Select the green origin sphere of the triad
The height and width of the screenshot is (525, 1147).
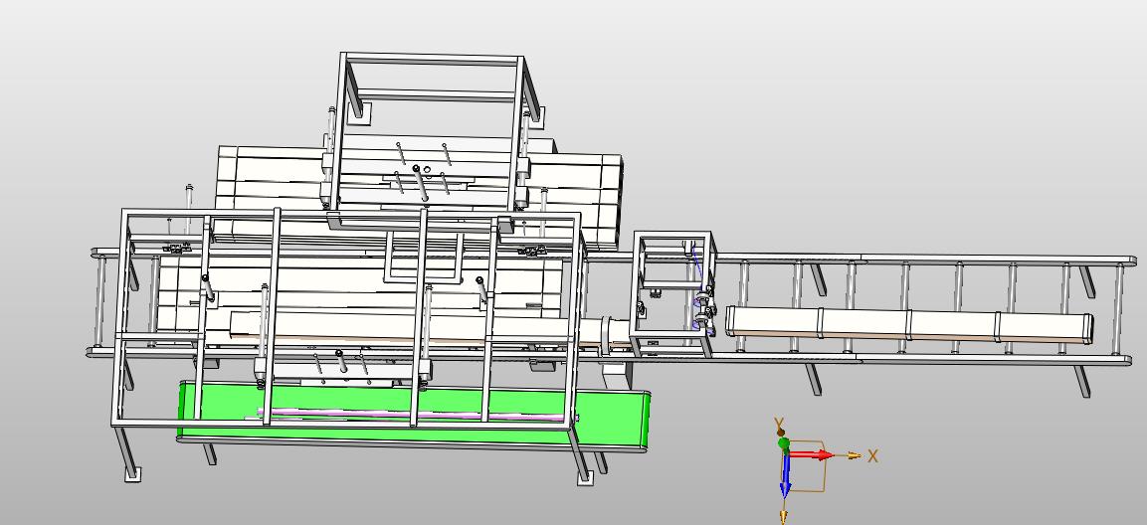click(784, 443)
